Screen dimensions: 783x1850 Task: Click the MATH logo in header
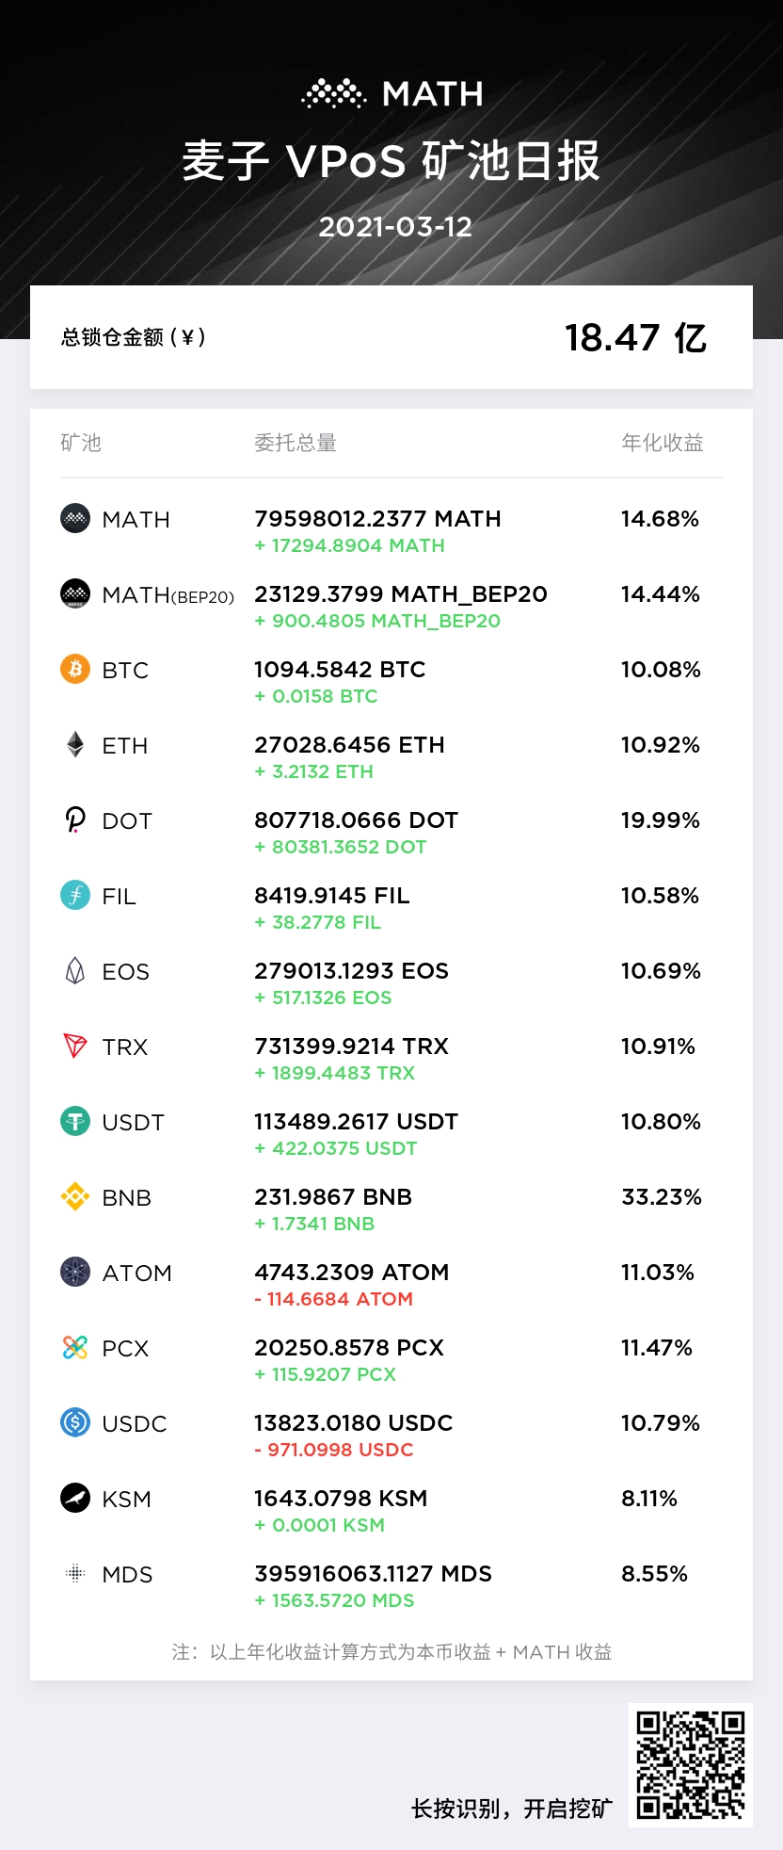[x=392, y=93]
